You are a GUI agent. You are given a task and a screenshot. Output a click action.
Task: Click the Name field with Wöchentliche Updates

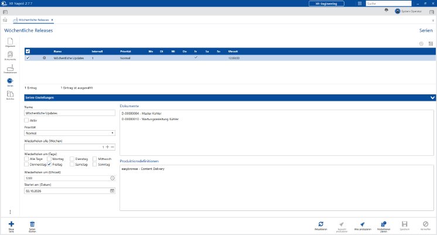pyautogui.click(x=70, y=113)
